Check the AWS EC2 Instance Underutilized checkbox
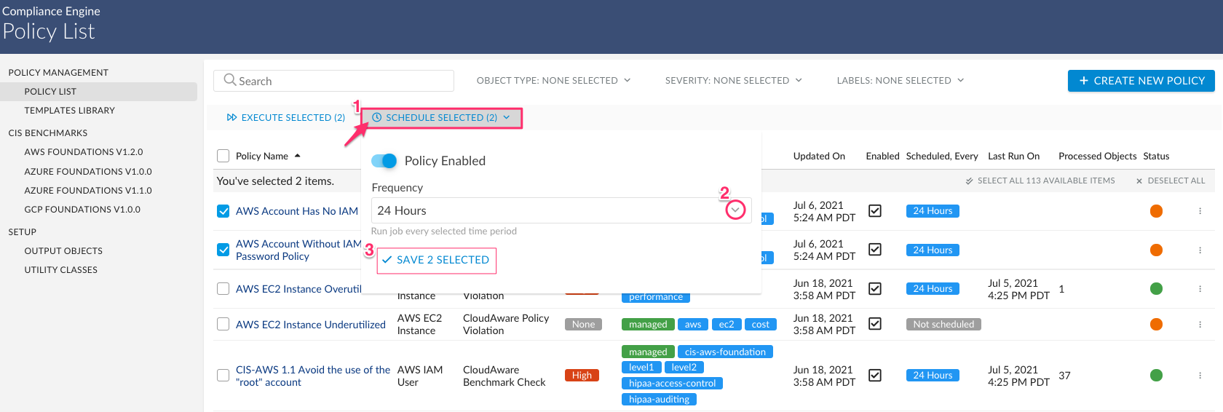1223x412 pixels. (223, 325)
